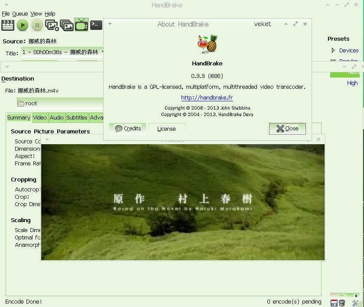
Task: Click the info icon on Credits button
Action: tap(118, 128)
